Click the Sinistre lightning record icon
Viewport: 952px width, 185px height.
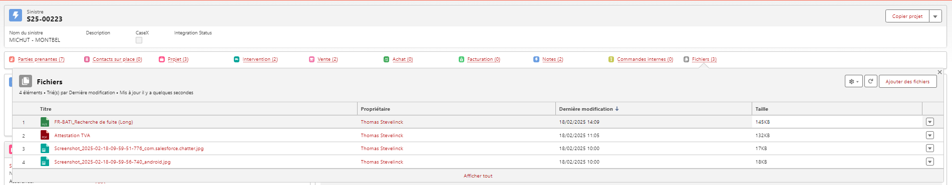pyautogui.click(x=16, y=15)
